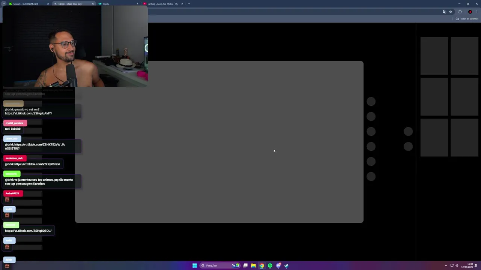
Task: Close the TikTok - Make Your Day tab
Action: 93,4
